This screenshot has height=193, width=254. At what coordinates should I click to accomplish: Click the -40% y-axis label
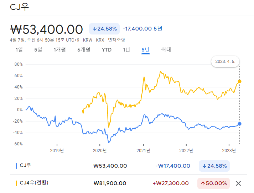[x=18, y=133]
